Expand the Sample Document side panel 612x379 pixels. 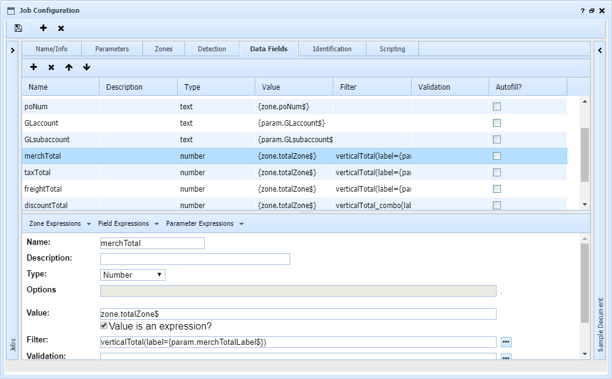point(600,51)
